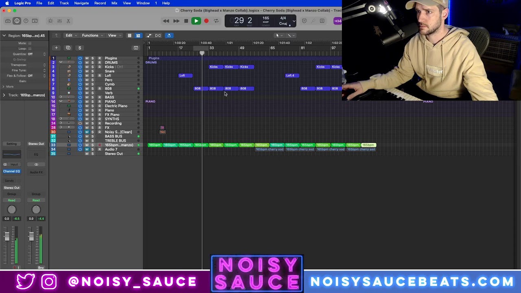Expand the More region parameters
The image size is (521, 293).
3,86
